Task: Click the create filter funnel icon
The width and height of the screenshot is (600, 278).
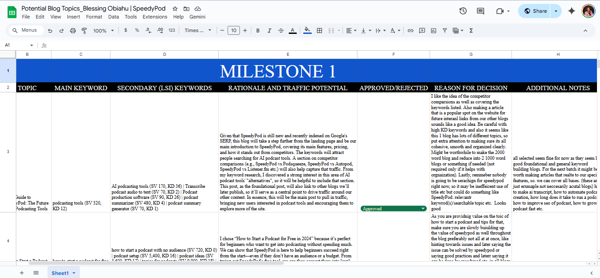Action: click(x=445, y=30)
